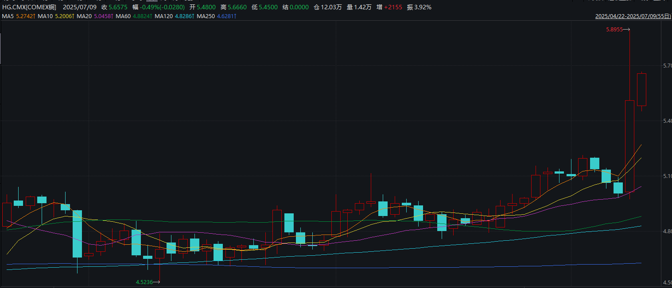Click the 4.80 price axis label

667,231
